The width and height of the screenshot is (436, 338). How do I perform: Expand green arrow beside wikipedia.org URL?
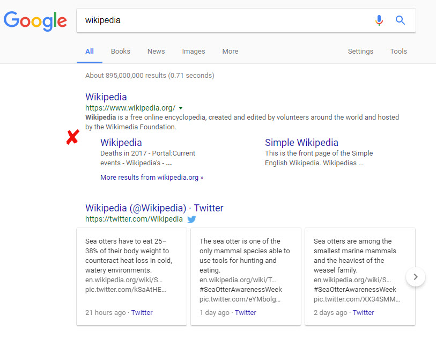point(181,108)
